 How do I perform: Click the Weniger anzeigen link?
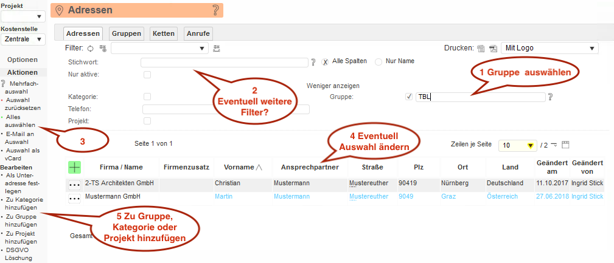click(333, 86)
